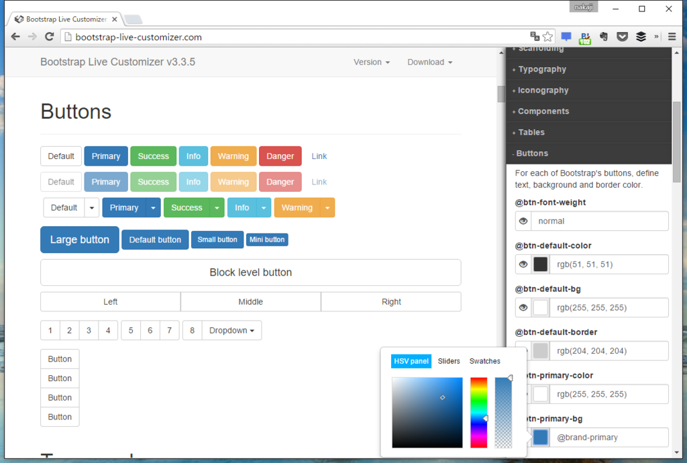687x463 pixels.
Task: Go back using browser back arrow
Action: pos(15,37)
